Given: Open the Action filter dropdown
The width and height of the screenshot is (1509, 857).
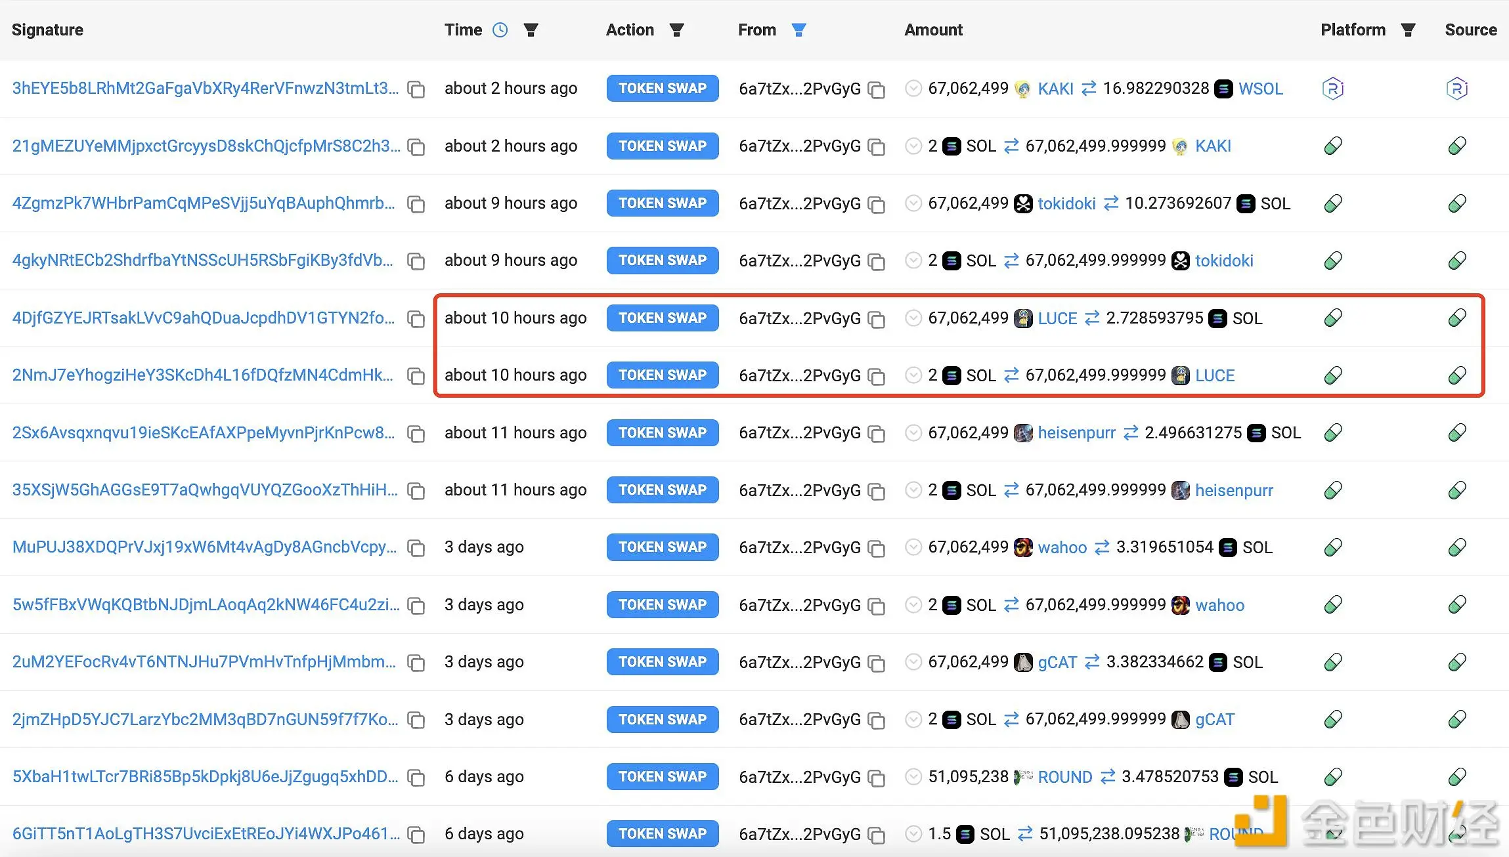Looking at the screenshot, I should [676, 30].
